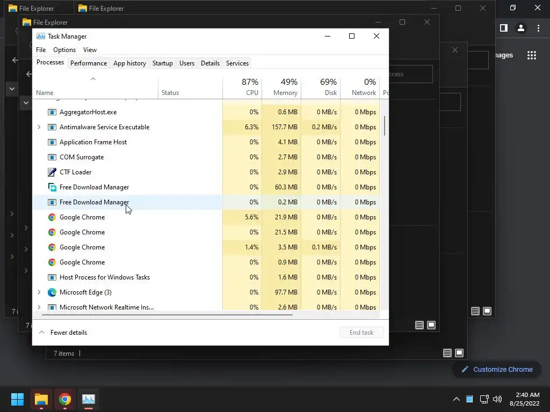Sort processes by Network column
This screenshot has width=550, height=412.
pos(360,87)
